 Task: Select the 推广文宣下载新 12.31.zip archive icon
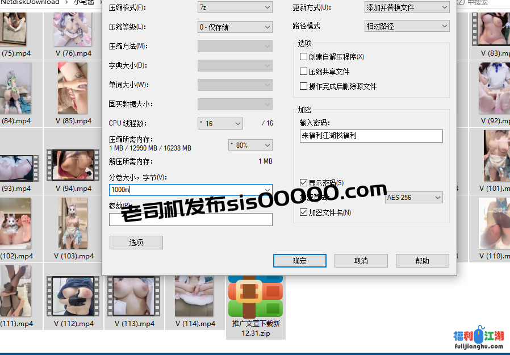(256, 298)
